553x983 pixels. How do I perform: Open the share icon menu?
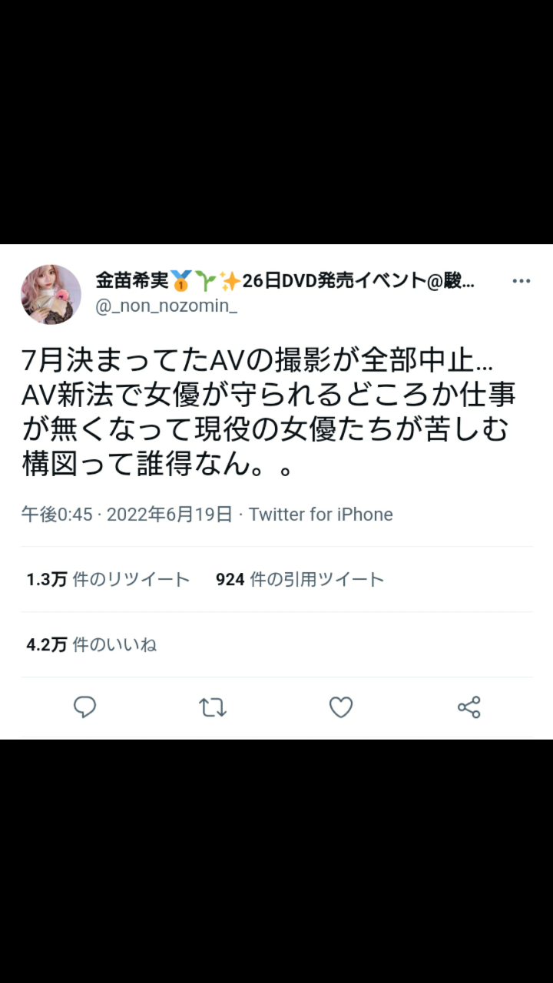tap(469, 707)
